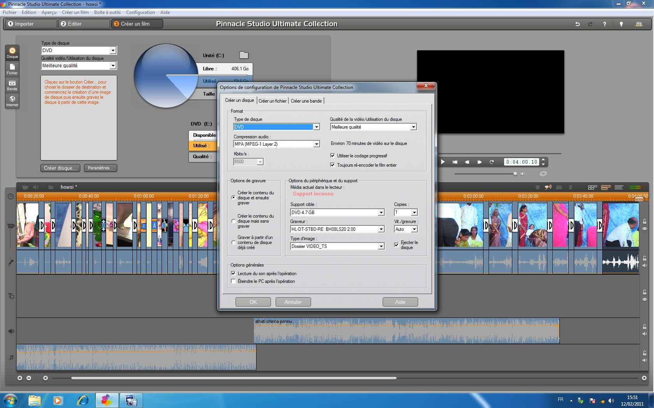Toggle 'Toujours ré-encoder le film entier' checkbox

coord(332,165)
